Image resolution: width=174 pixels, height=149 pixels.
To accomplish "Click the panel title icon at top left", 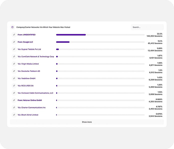I will pos(12,27).
